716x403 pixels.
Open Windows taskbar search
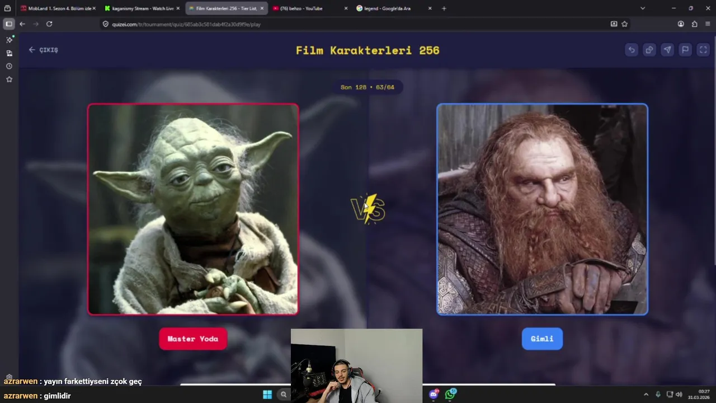coord(284,395)
